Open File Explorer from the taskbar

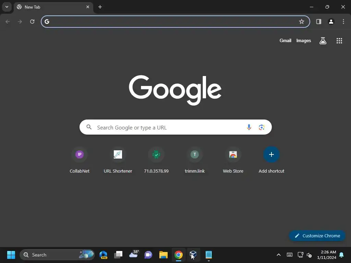(x=164, y=255)
